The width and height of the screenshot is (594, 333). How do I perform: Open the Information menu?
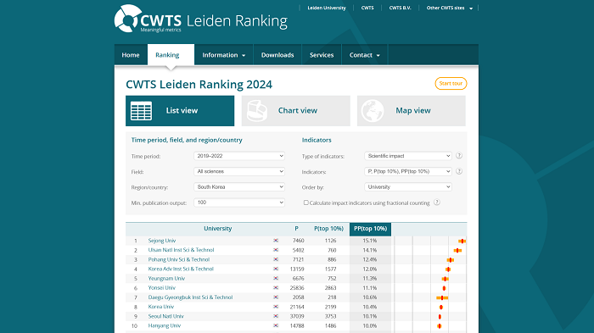point(223,55)
